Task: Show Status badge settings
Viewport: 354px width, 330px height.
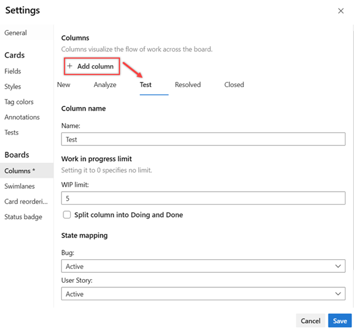Action: point(23,217)
